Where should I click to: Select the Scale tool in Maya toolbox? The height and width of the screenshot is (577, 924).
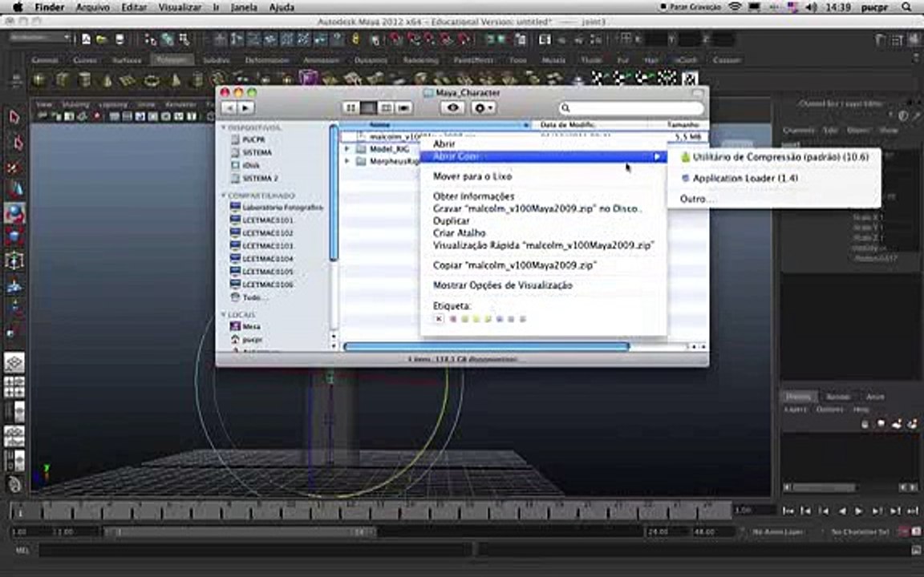pos(14,236)
